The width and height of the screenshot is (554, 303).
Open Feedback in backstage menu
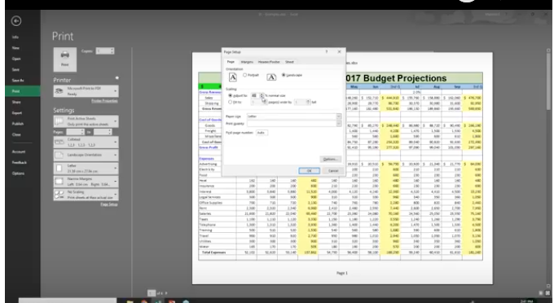coord(19,162)
